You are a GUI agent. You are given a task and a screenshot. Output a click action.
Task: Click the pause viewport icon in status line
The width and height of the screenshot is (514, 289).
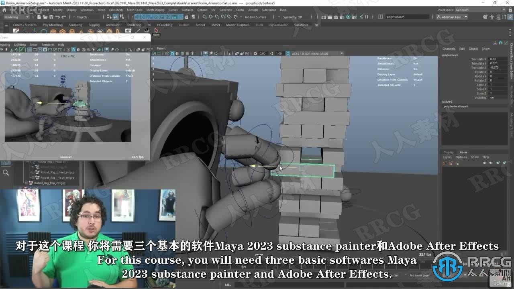click(x=367, y=17)
